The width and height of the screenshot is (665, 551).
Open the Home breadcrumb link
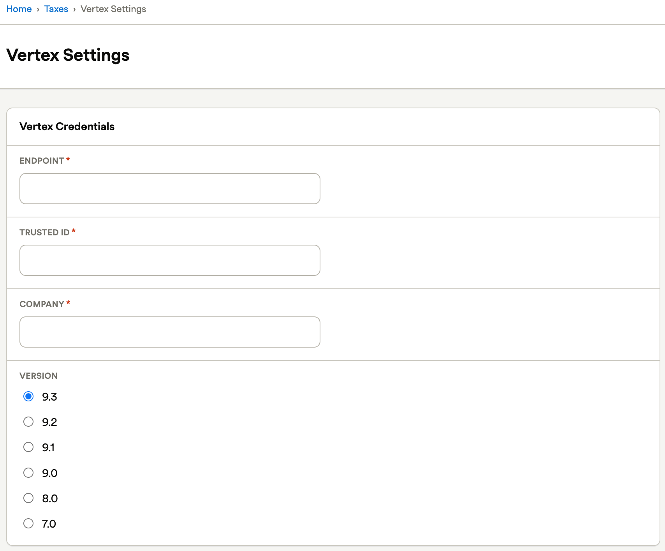click(x=19, y=9)
